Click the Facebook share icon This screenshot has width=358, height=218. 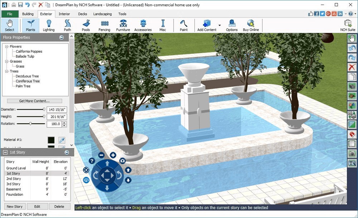point(316,14)
